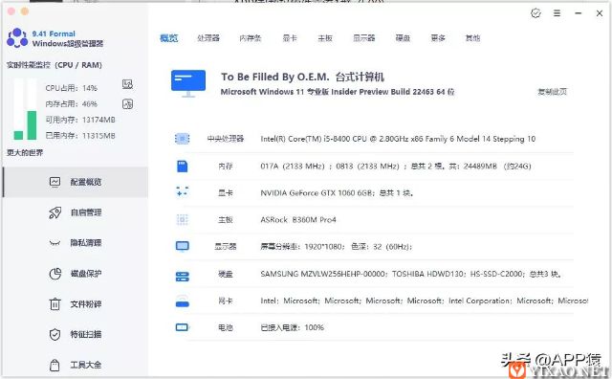Switch to the 显卡 tab
The image size is (612, 379).
(x=290, y=38)
